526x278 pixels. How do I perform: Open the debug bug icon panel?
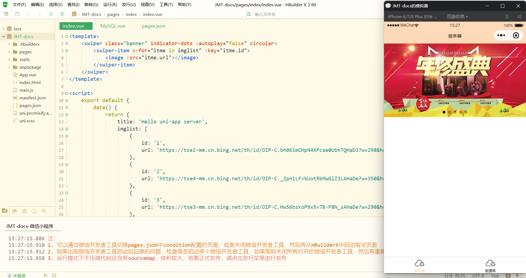click(x=24, y=211)
